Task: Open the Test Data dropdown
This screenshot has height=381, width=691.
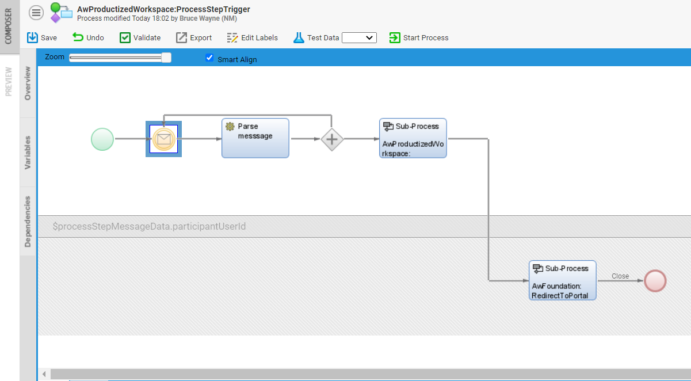Action: point(359,37)
